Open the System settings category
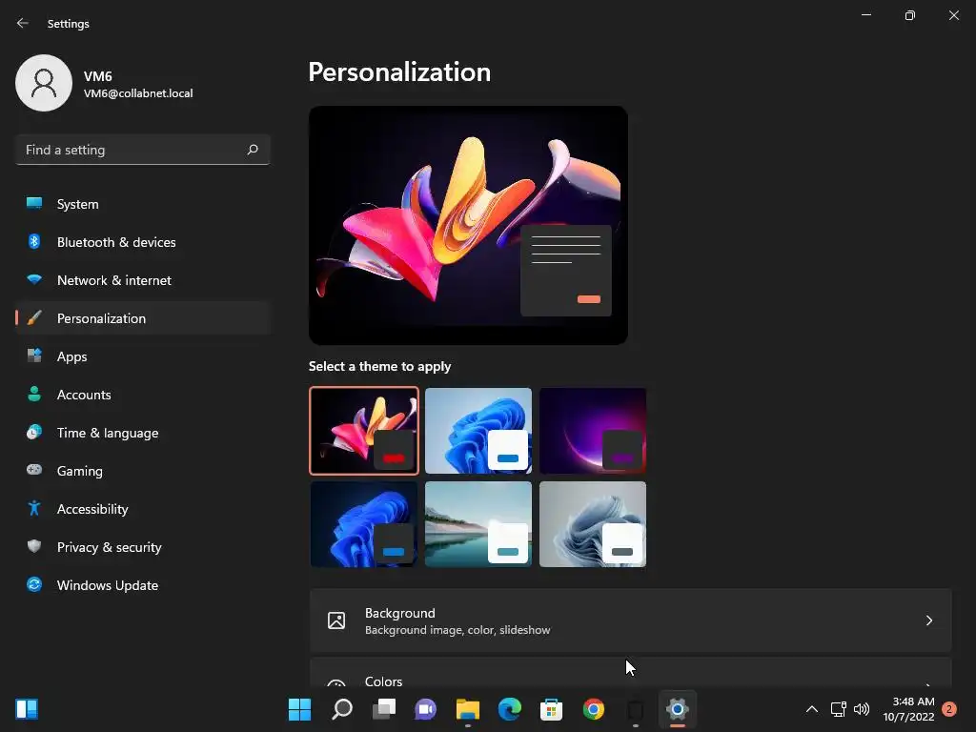976x732 pixels. point(143,204)
